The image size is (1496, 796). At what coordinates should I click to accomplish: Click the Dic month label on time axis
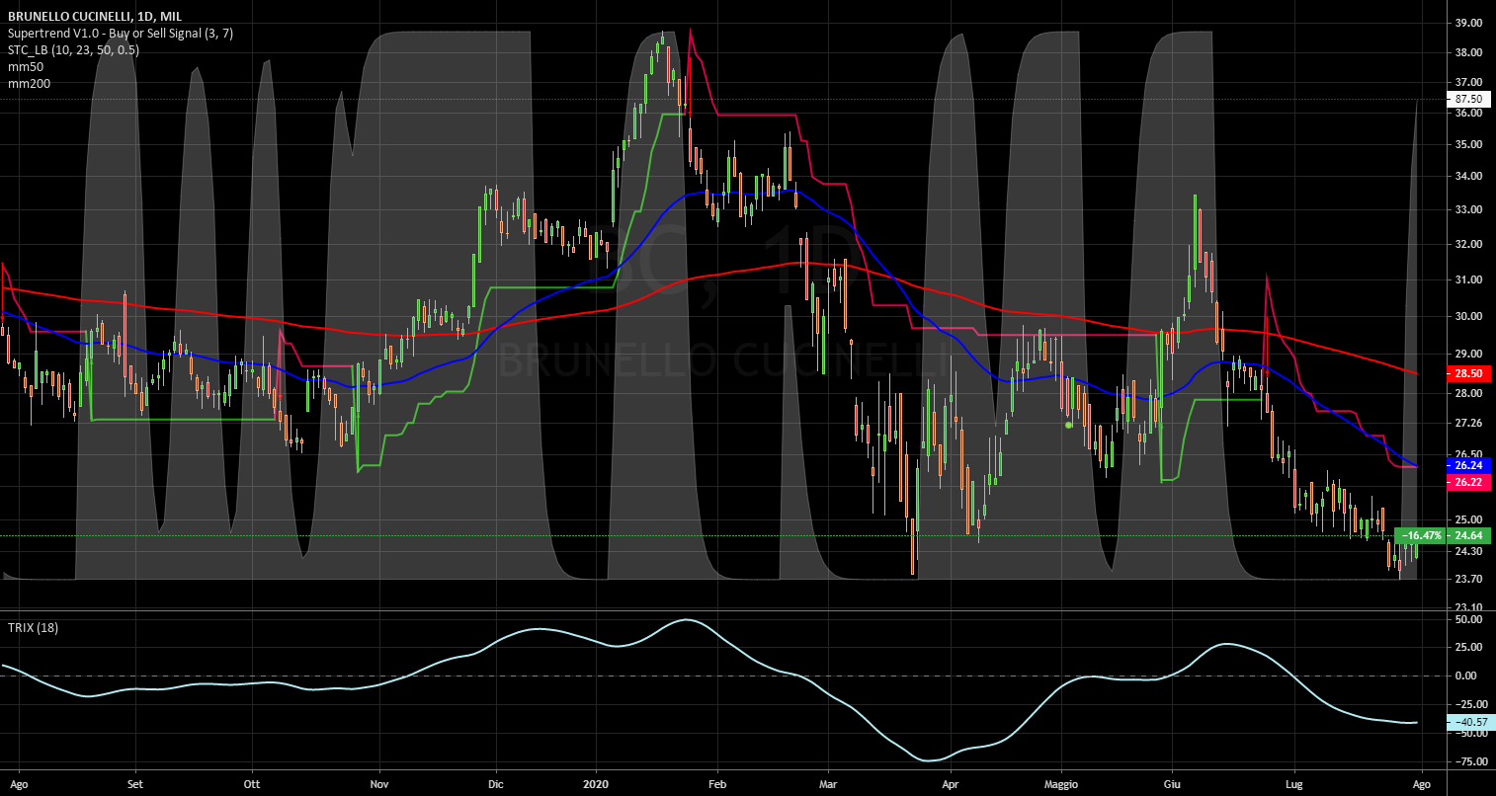coord(496,785)
